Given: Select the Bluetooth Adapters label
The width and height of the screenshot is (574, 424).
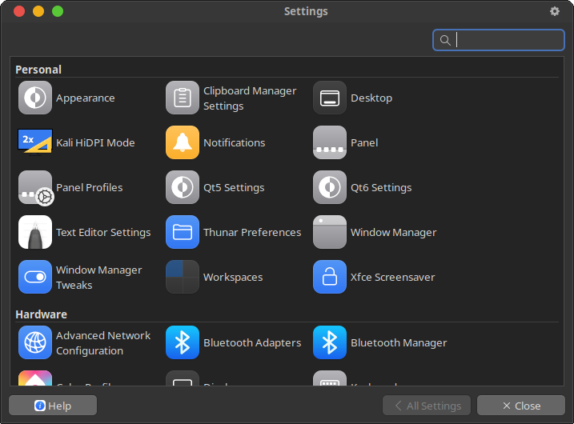Looking at the screenshot, I should pos(252,342).
